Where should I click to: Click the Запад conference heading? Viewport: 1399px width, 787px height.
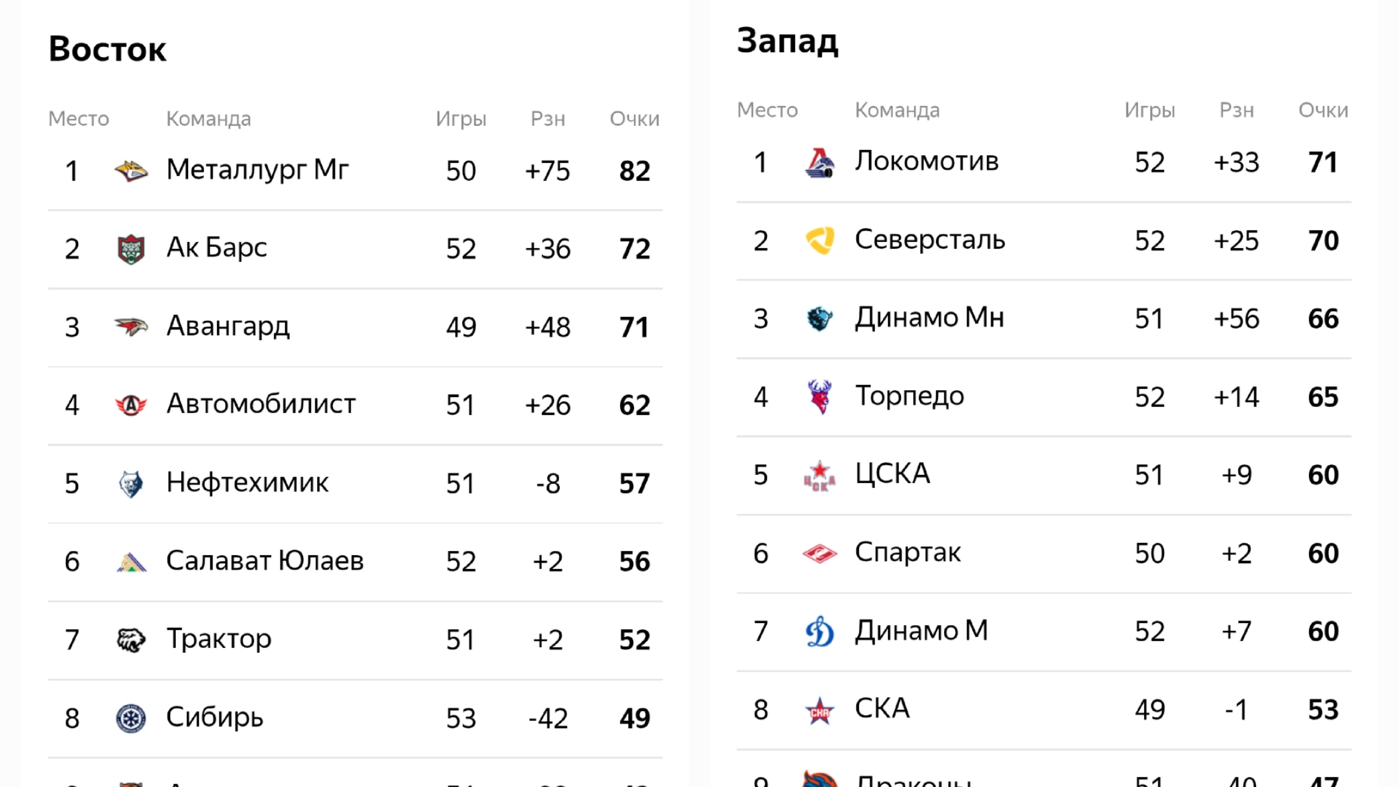tap(787, 41)
